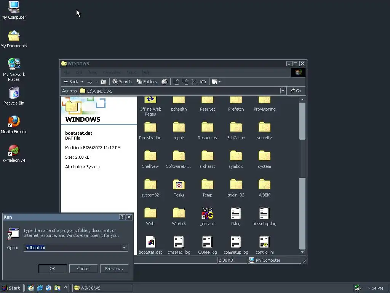Open the Views dropdown in toolbar
This screenshot has height=293, width=390.
tap(216, 82)
